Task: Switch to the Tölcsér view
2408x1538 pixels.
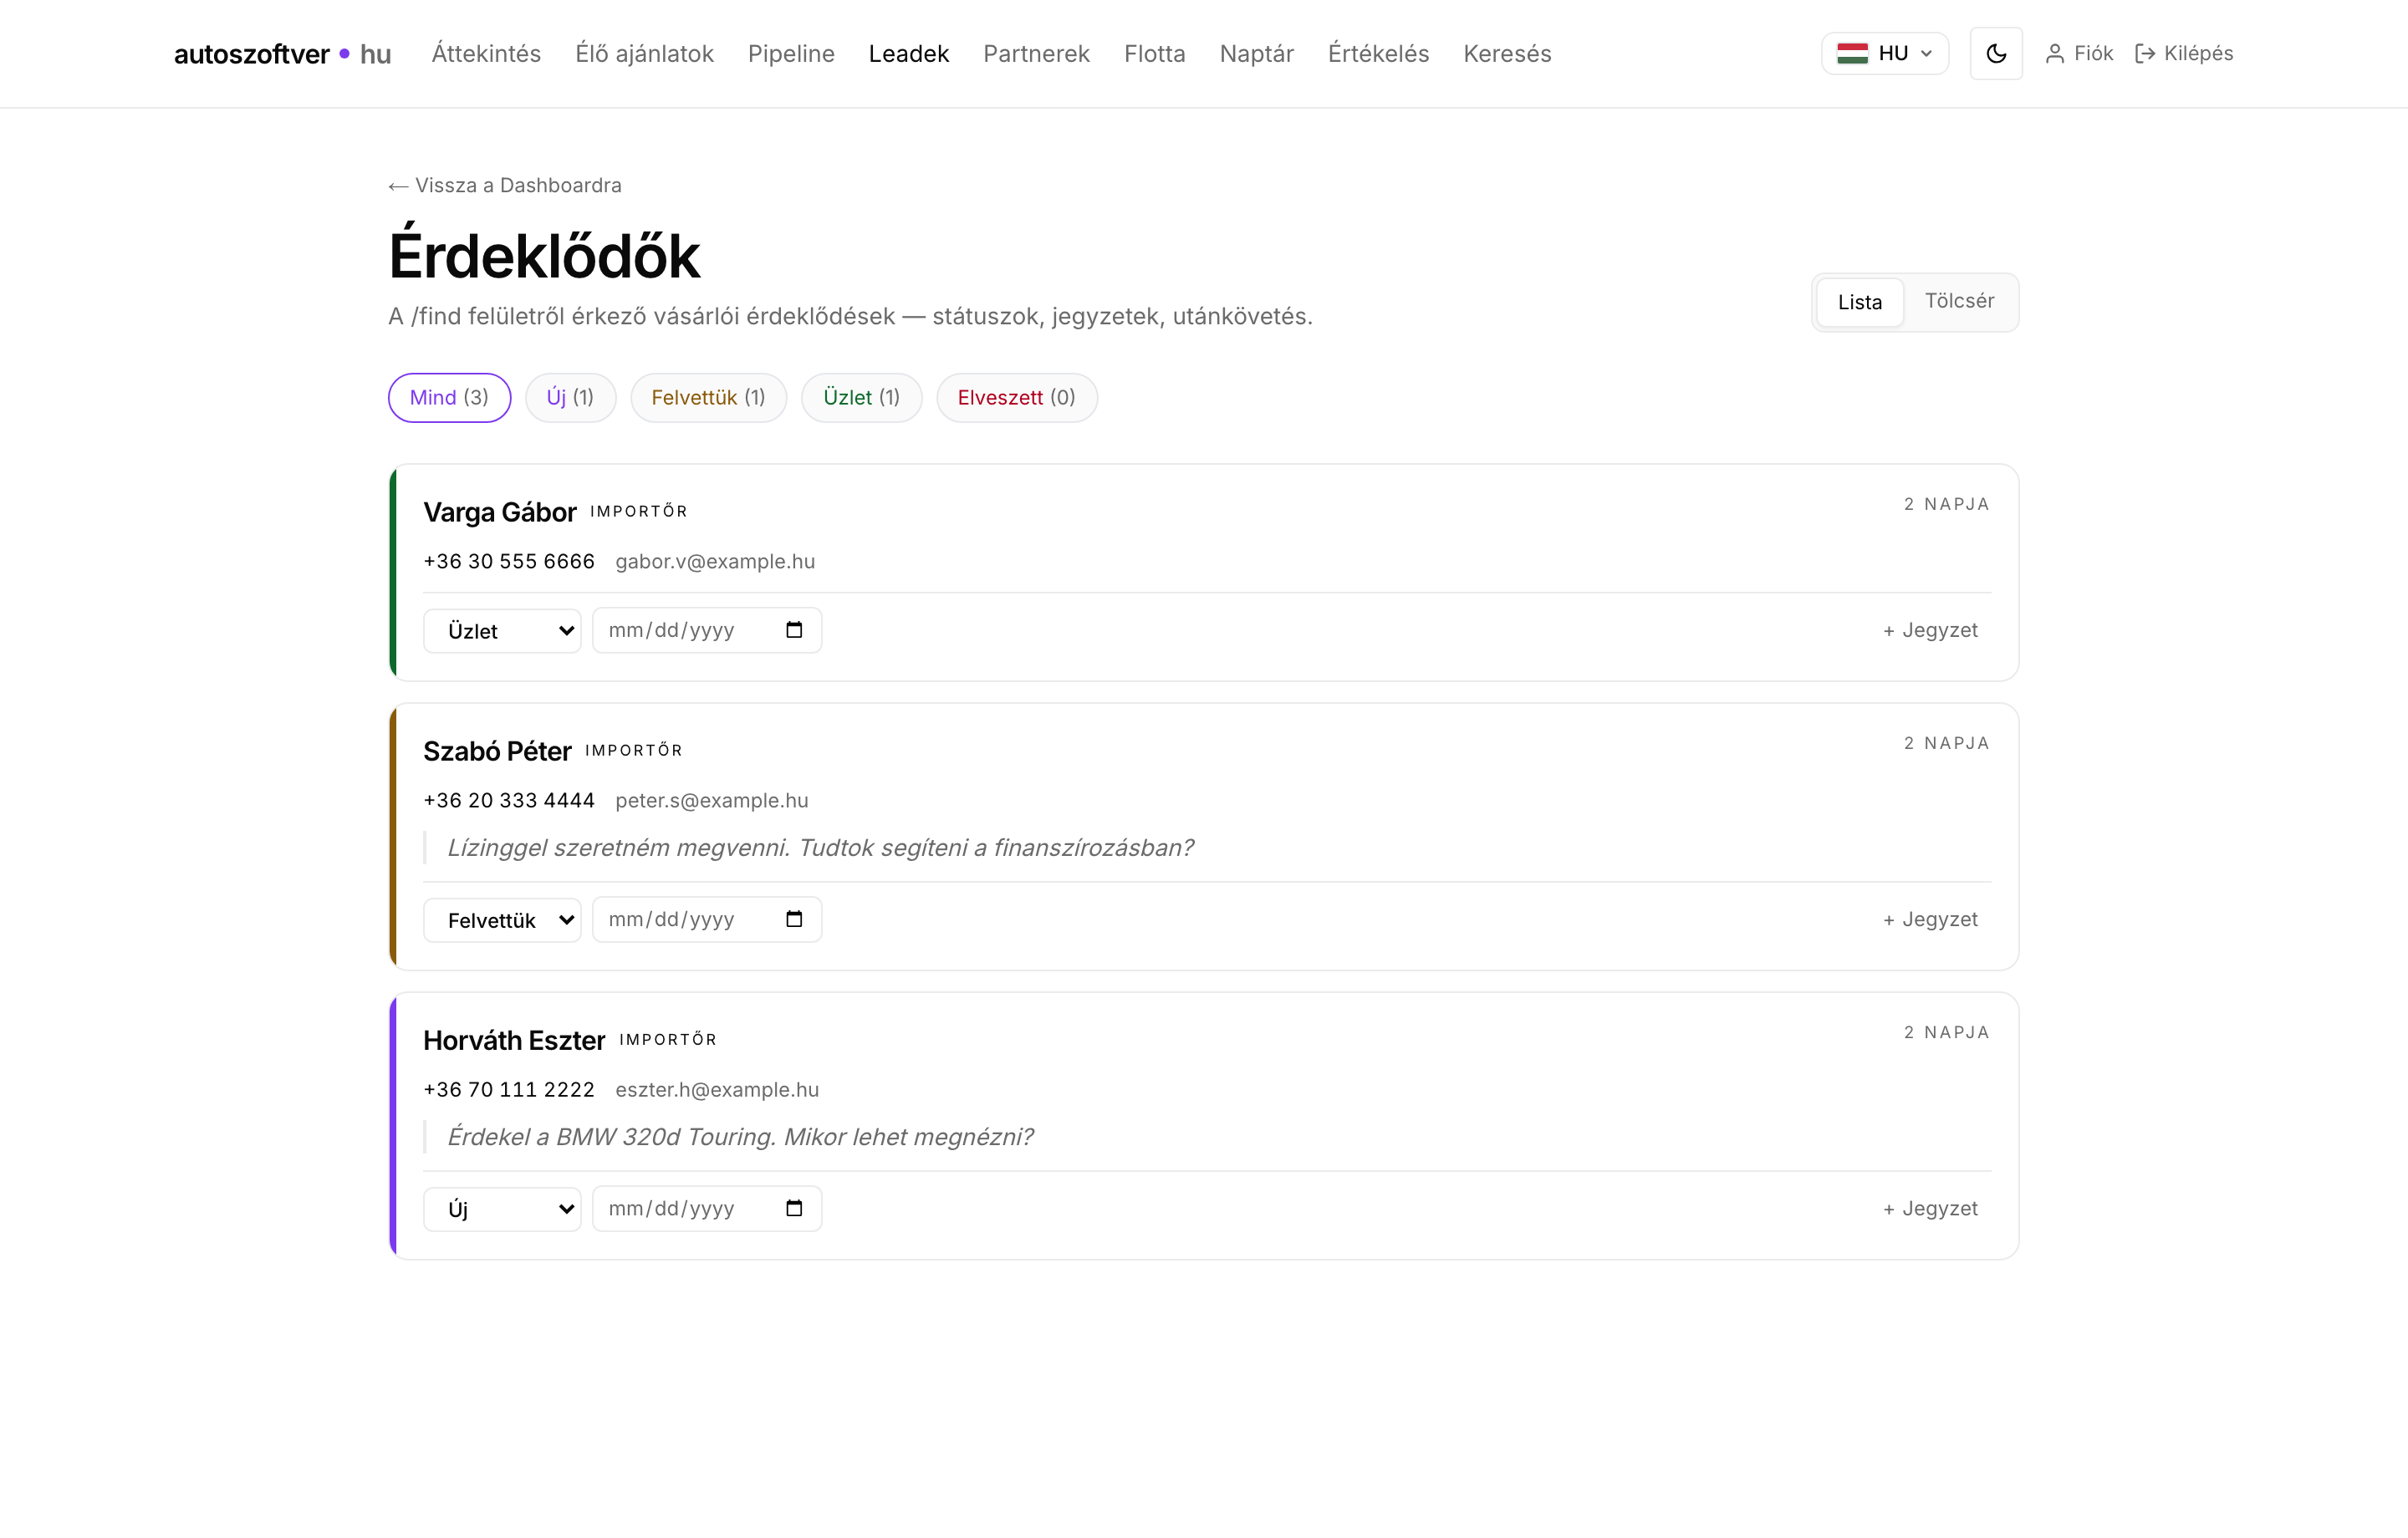Action: click(1959, 301)
